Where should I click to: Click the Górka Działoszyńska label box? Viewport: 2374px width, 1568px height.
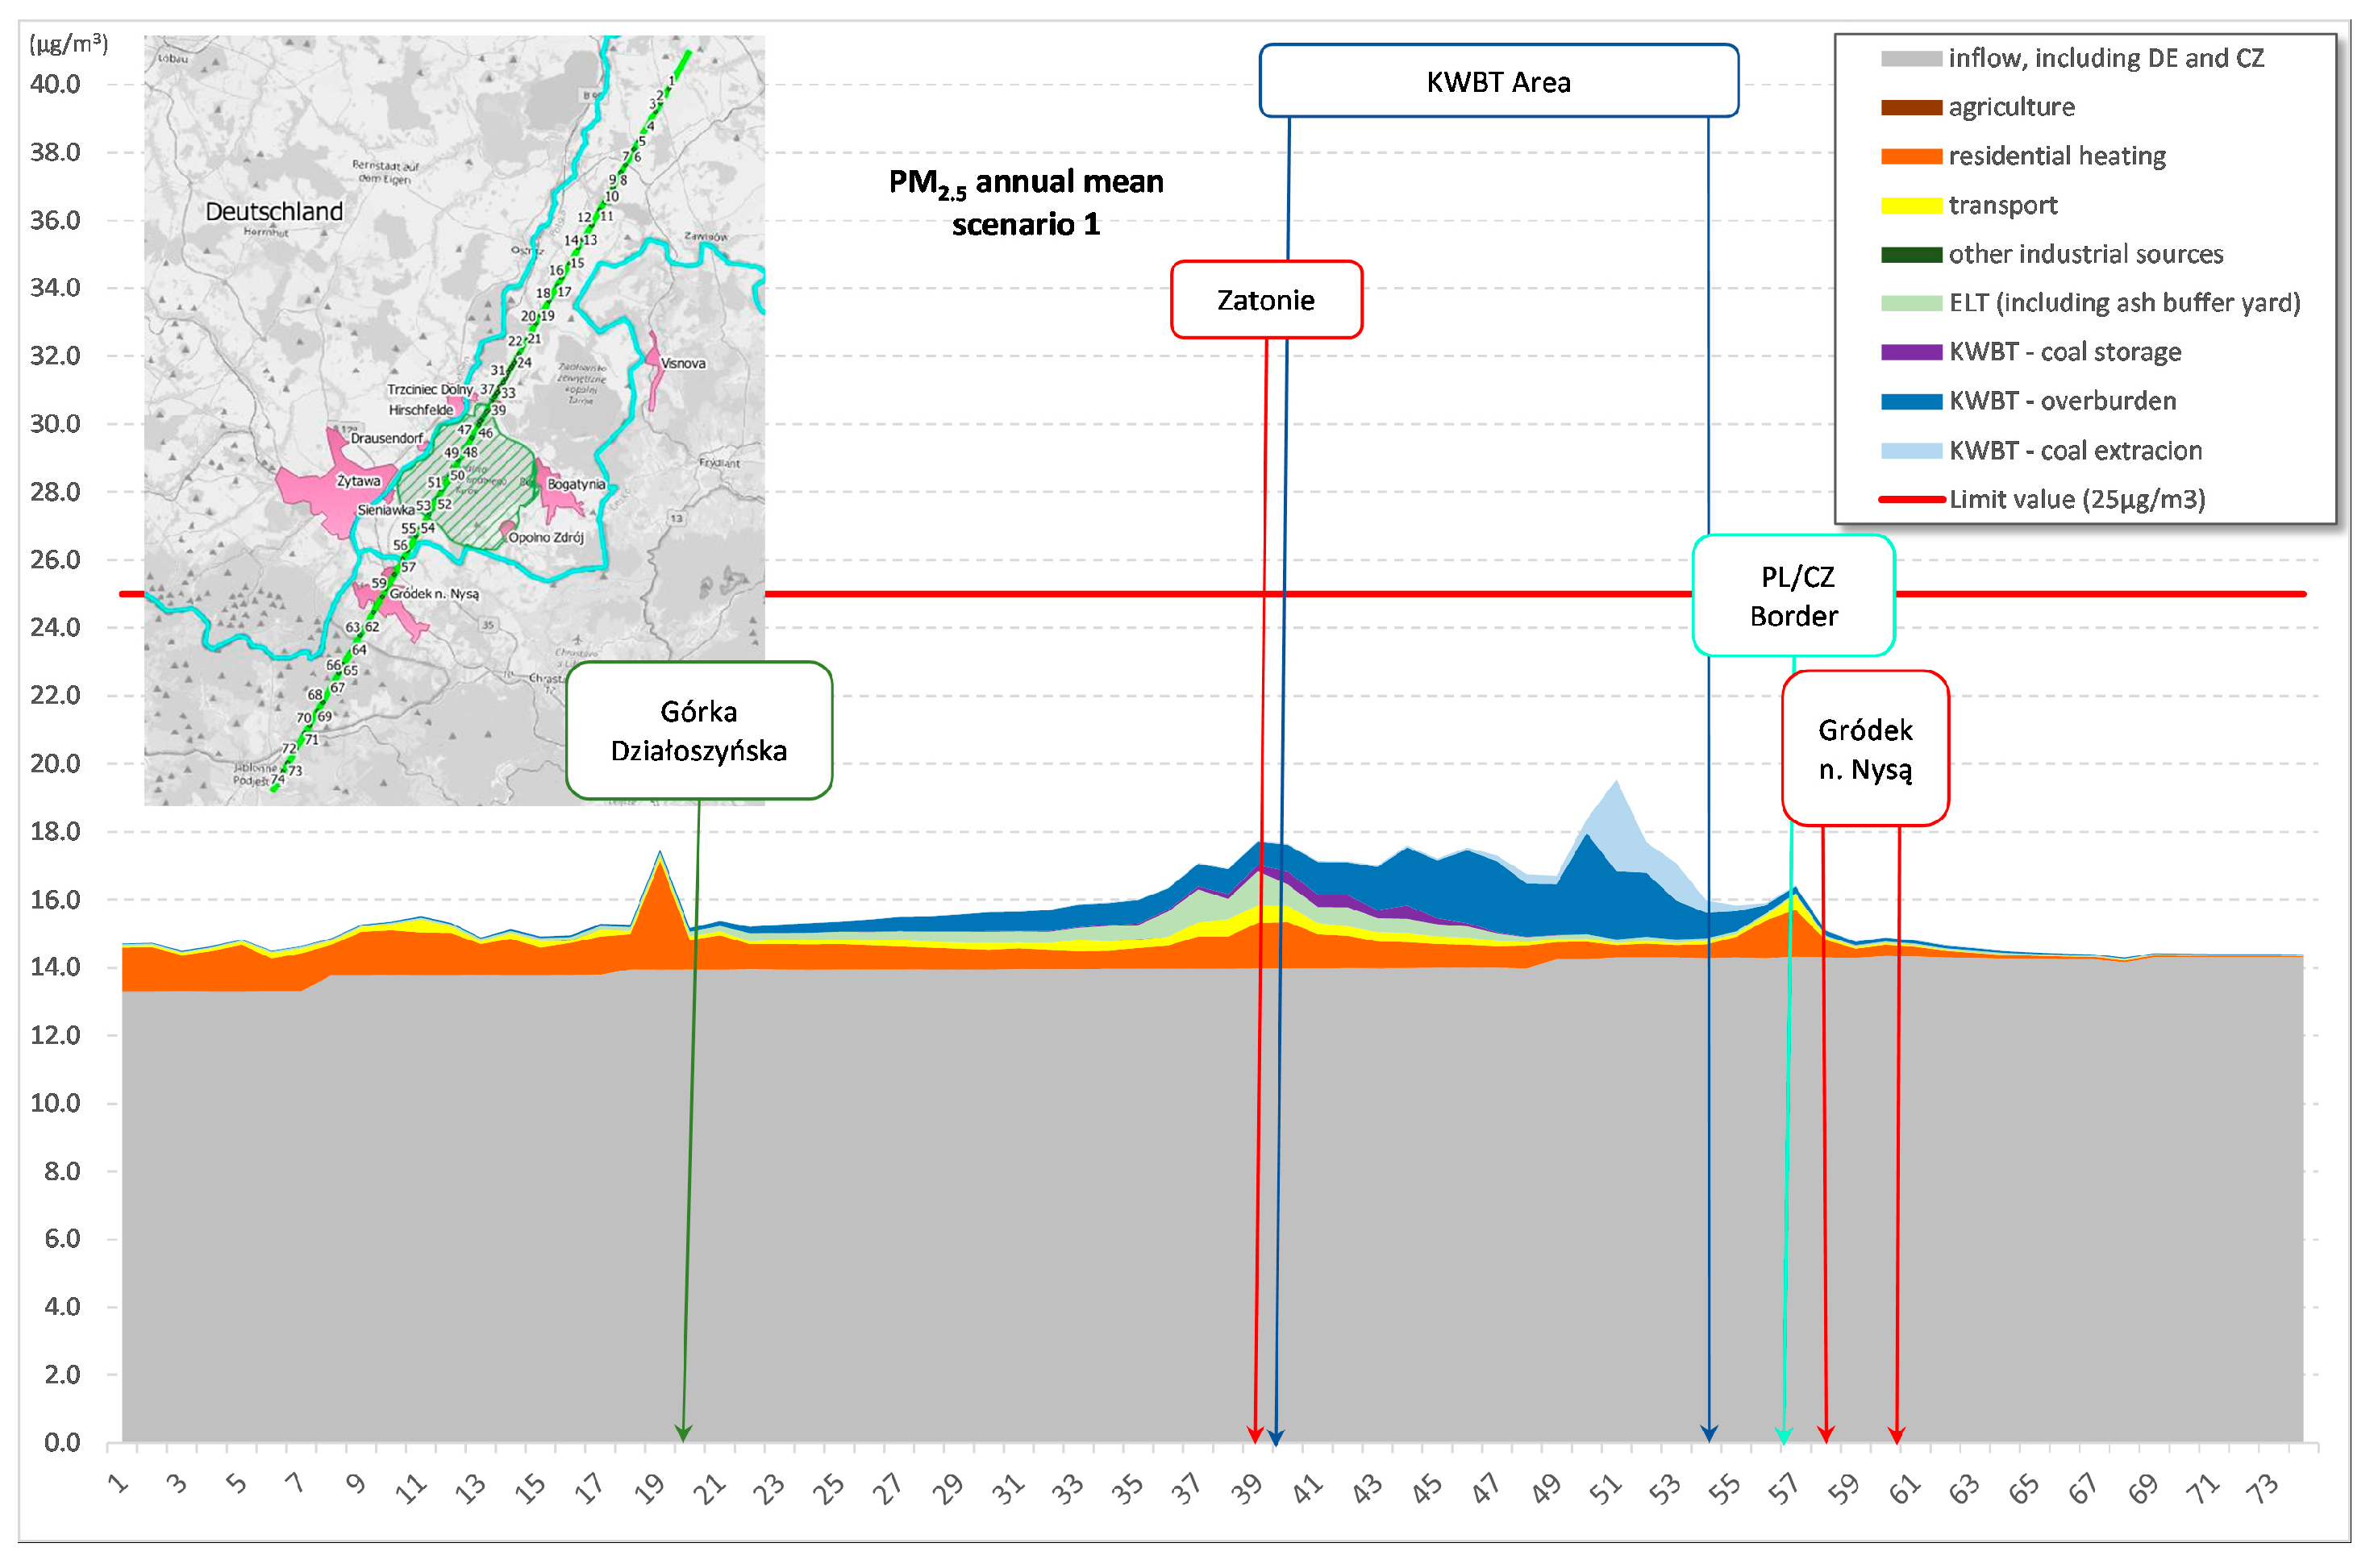pos(698,731)
